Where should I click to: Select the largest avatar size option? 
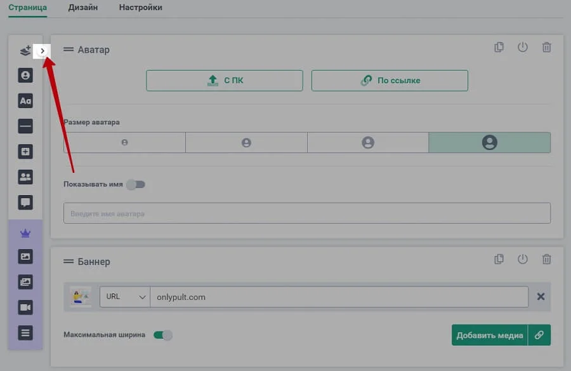coord(489,143)
